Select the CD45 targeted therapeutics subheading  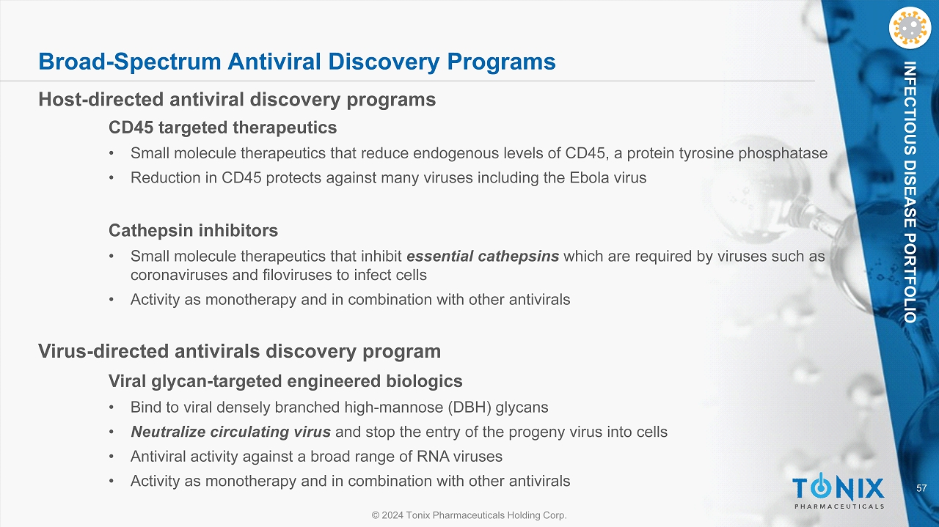click(222, 128)
